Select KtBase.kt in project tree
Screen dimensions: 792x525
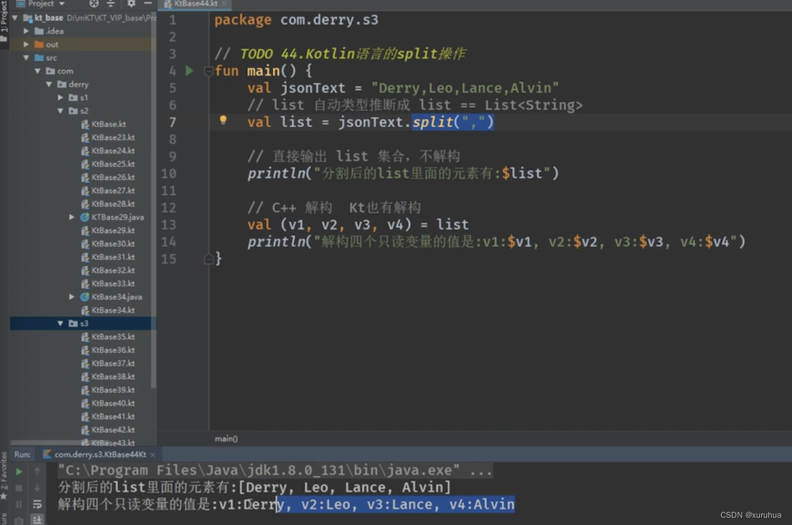click(x=103, y=124)
